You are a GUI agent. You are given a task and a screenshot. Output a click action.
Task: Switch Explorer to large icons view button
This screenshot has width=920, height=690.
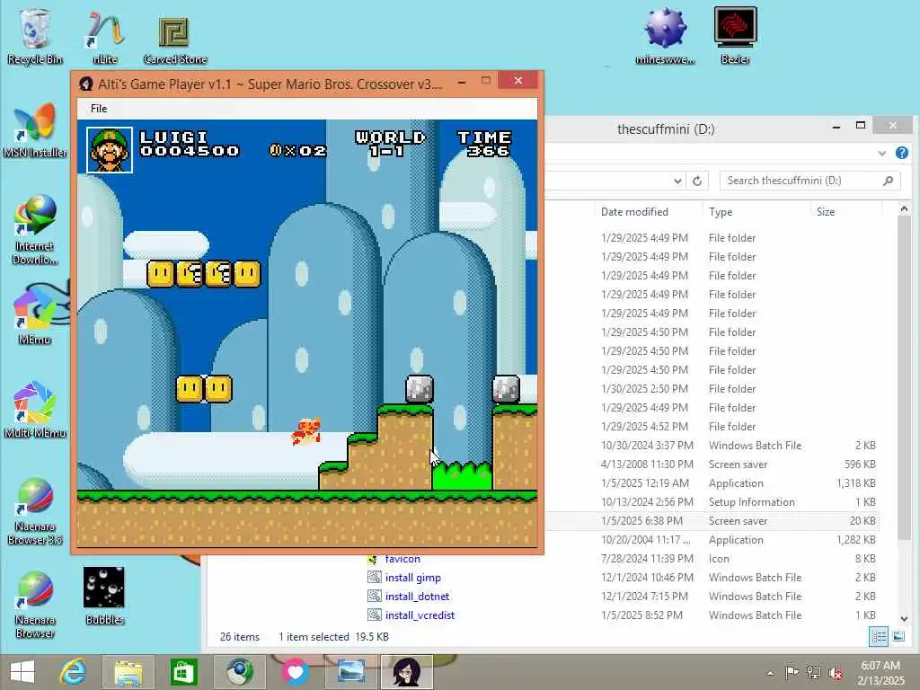coord(898,637)
